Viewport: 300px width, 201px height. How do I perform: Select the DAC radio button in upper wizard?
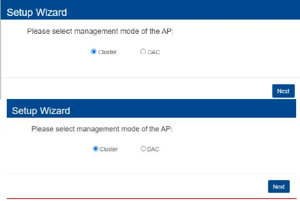coord(143,52)
